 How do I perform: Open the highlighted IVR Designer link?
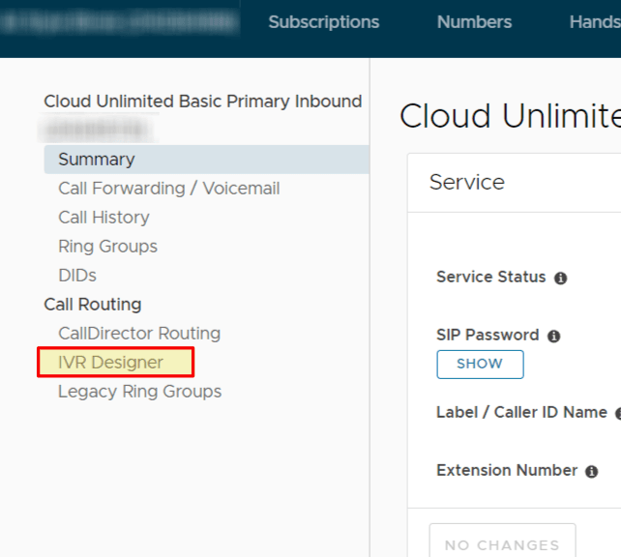(x=110, y=363)
